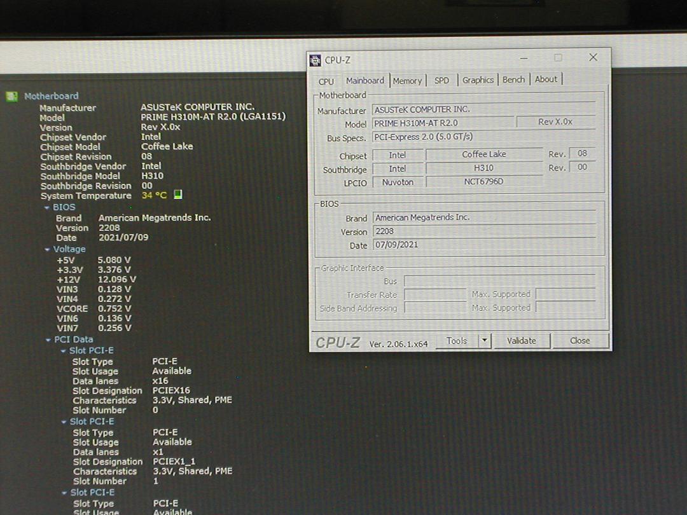Select the left-panel Manufacturer ASUSTeK COMPUTER INC. row
The width and height of the screenshot is (687, 515).
pyautogui.click(x=147, y=107)
